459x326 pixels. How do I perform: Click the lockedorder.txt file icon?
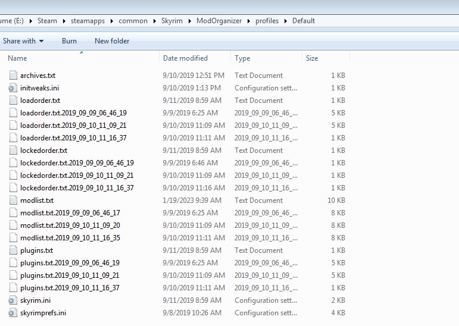click(x=13, y=150)
